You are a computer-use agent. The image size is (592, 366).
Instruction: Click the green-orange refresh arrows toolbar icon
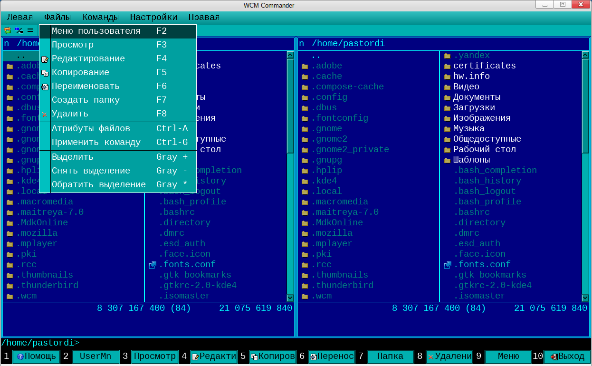point(7,30)
